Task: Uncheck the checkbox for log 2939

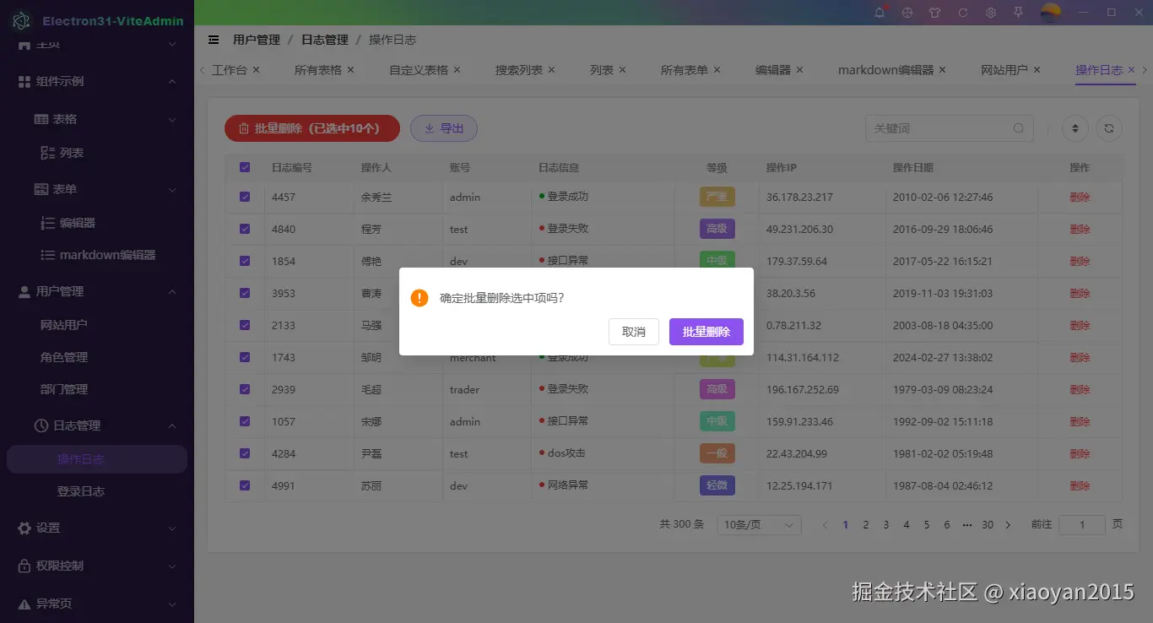Action: click(x=245, y=389)
